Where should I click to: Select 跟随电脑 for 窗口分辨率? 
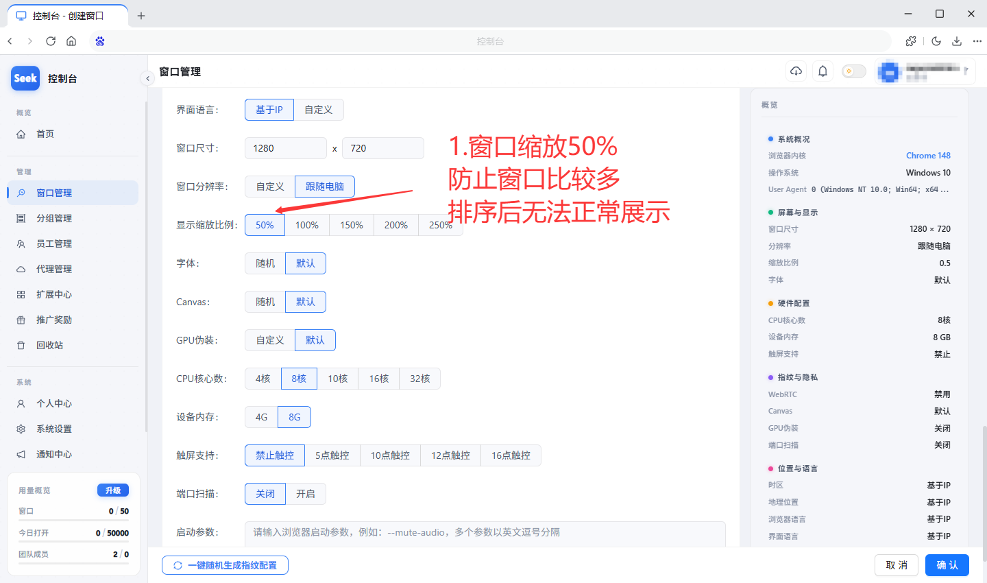tap(325, 187)
